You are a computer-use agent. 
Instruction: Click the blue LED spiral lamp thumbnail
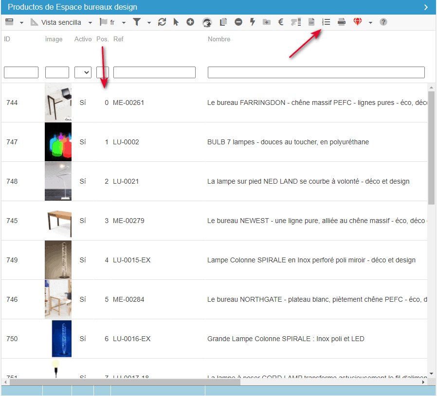(x=62, y=339)
